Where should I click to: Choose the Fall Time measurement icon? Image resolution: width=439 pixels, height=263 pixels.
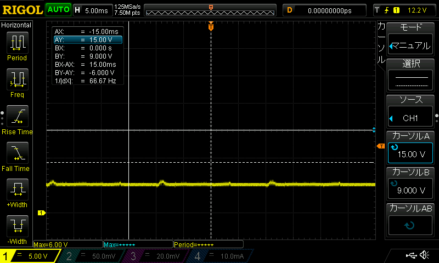16,156
